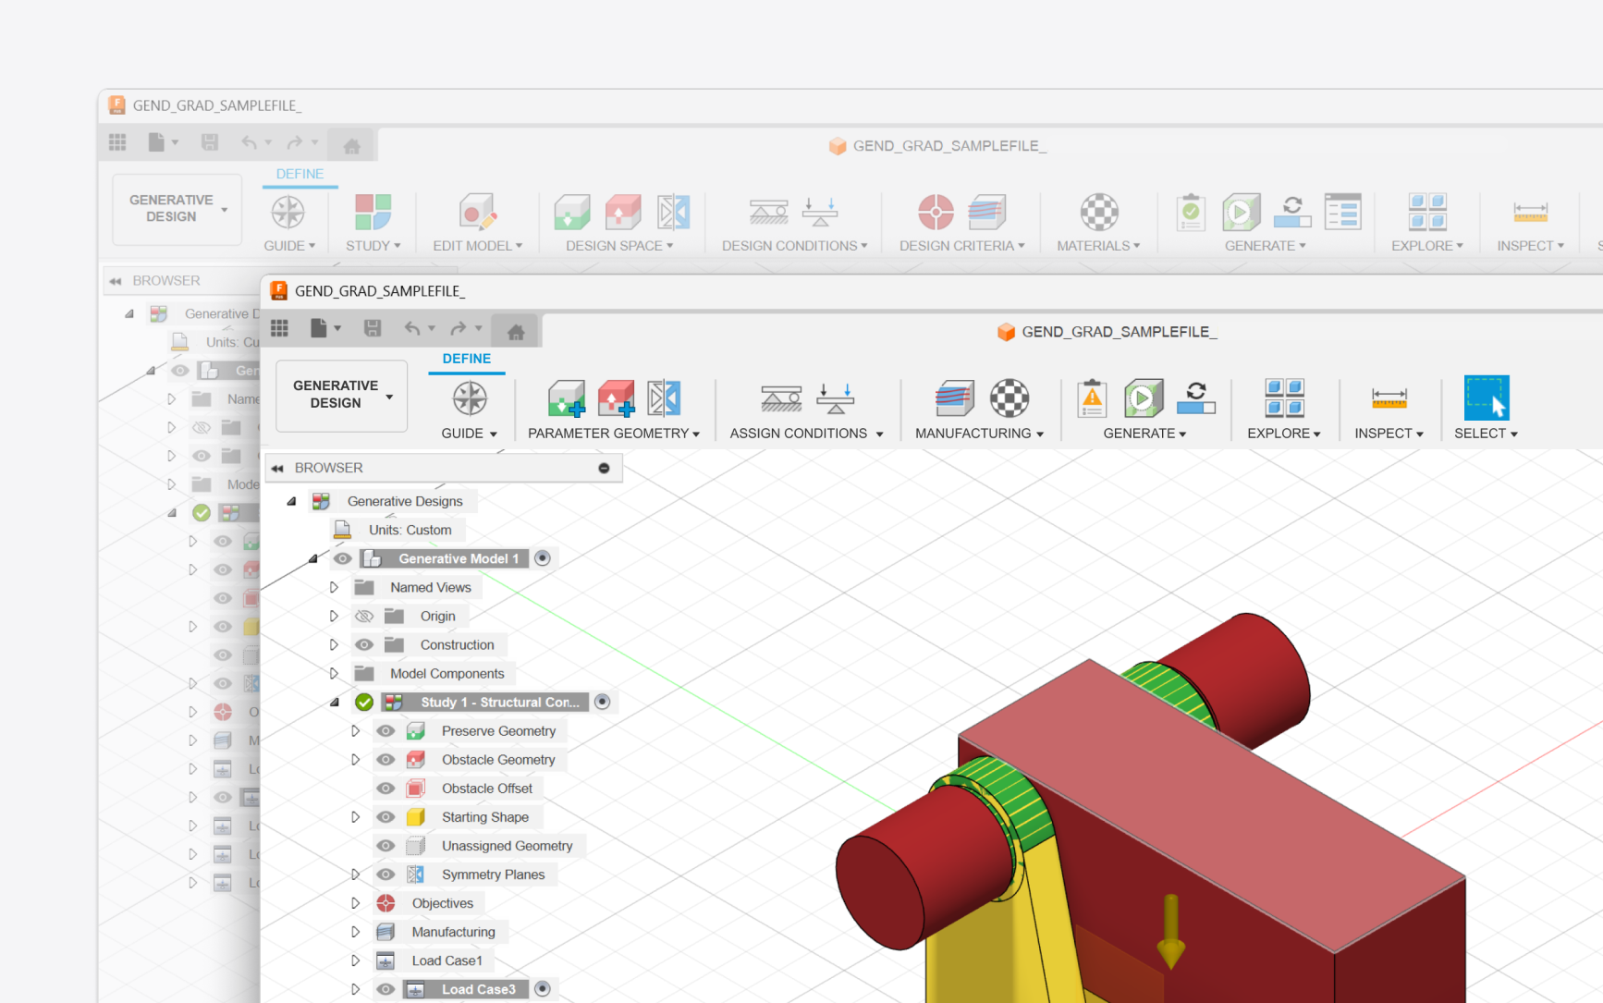
Task: Activate Load Case3 radio button
Action: click(543, 989)
